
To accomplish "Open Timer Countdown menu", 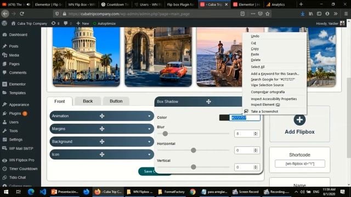I will coord(23,169).
